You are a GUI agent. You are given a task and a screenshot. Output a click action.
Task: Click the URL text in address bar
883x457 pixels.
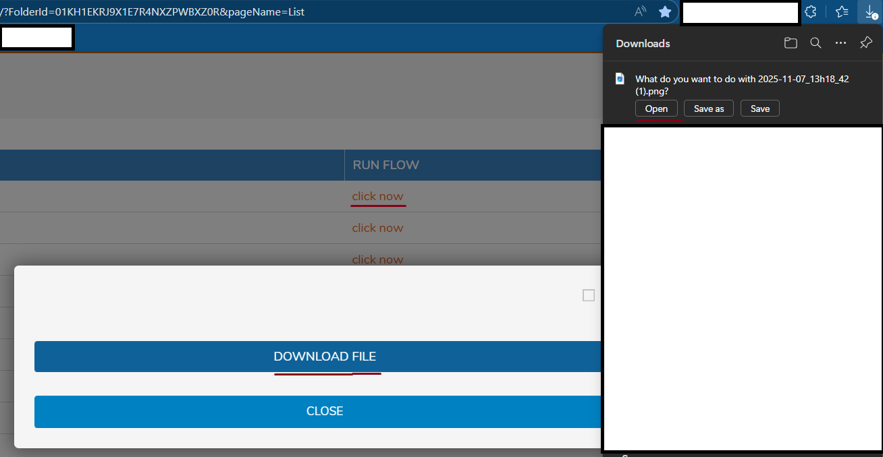click(x=153, y=11)
